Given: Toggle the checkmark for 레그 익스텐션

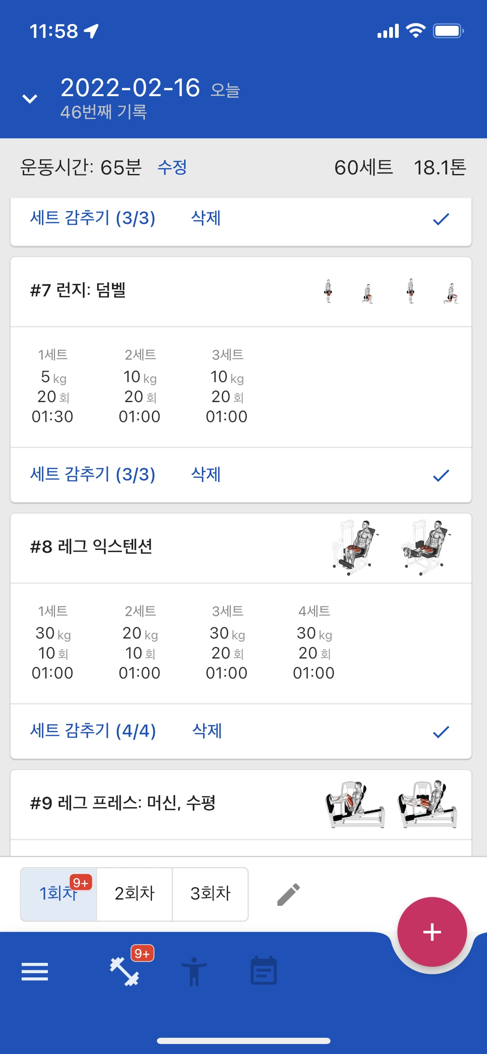Looking at the screenshot, I should pos(441,731).
